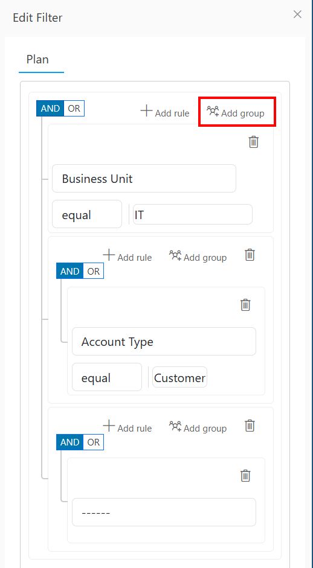Open the Business Unit field dropdown
Screen dimensions: 313x568
(144, 179)
